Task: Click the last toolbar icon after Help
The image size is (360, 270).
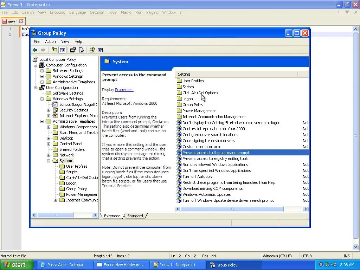Action: click(100, 50)
